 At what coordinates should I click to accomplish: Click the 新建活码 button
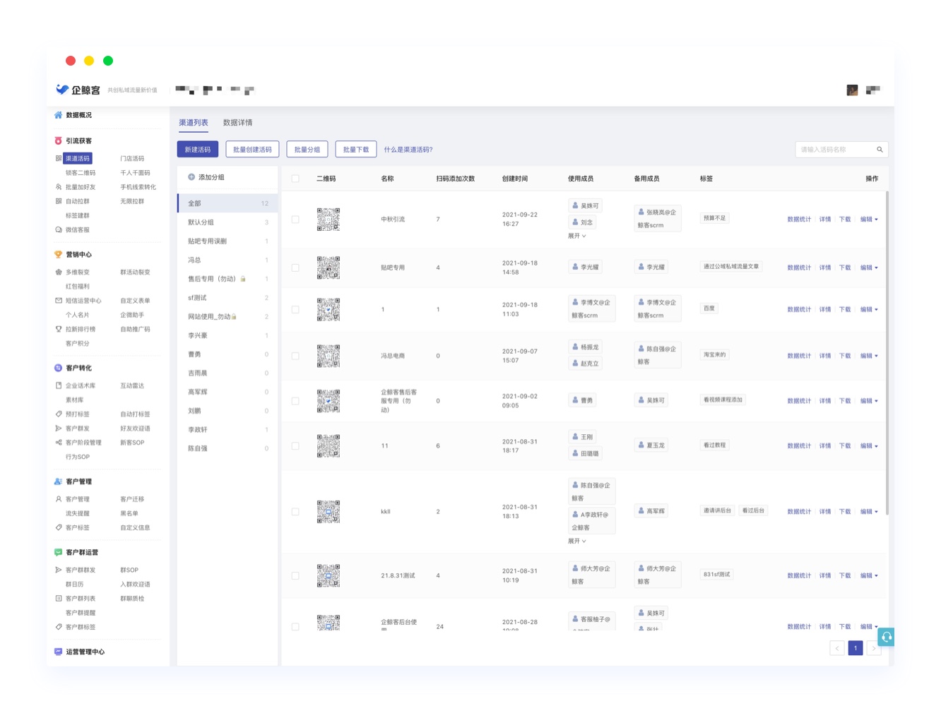(x=198, y=150)
